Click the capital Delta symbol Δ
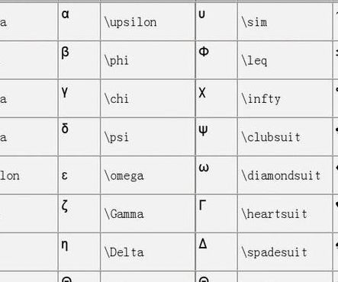The height and width of the screenshot is (282, 338). coord(203,244)
